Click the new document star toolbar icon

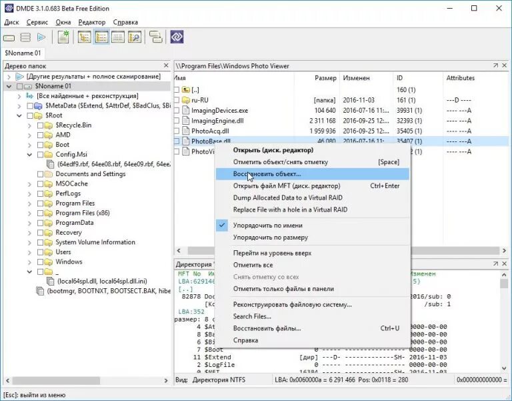(x=63, y=37)
